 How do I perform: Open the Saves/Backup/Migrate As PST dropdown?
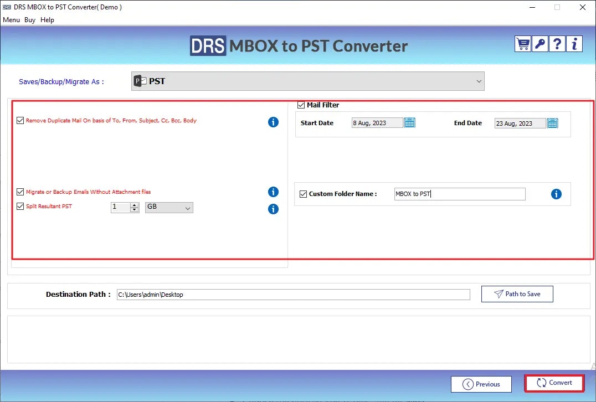coord(308,81)
